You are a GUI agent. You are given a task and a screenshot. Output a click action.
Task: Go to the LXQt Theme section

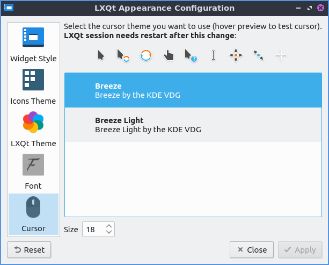[x=33, y=129]
